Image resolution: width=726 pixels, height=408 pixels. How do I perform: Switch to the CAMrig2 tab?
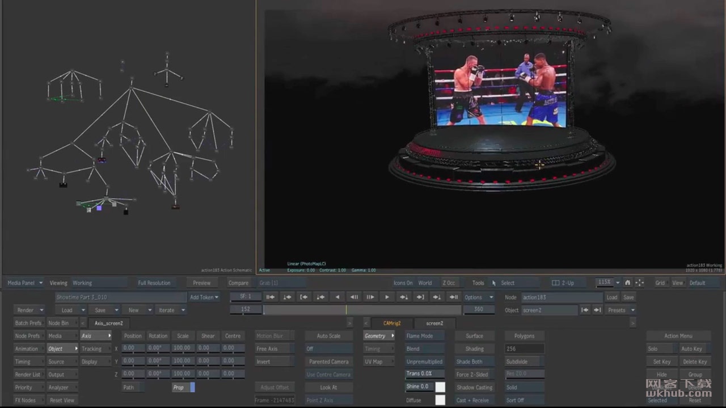(x=392, y=323)
